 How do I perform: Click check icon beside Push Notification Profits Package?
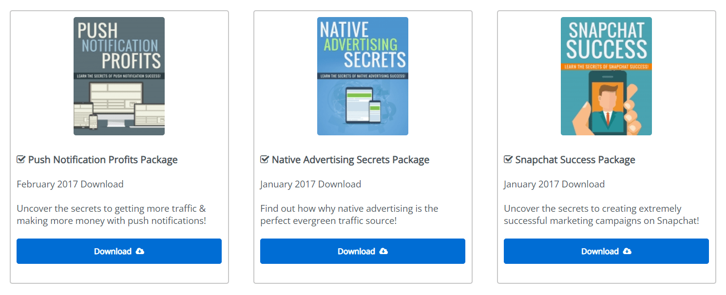point(21,160)
